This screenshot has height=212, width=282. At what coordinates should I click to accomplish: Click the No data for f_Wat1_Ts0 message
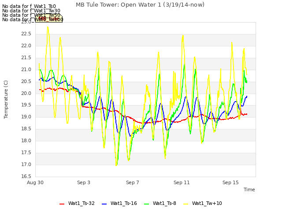tap(29, 7)
